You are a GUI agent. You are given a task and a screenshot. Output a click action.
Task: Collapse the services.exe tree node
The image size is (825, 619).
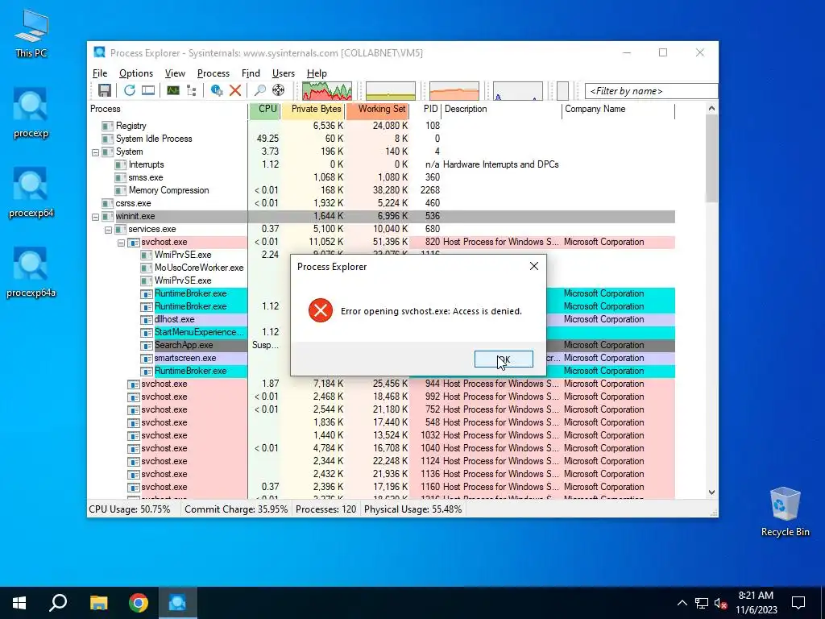click(x=108, y=230)
